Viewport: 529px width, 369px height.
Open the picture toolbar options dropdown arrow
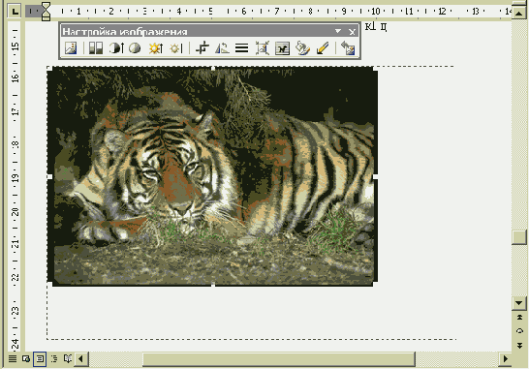[x=338, y=31]
